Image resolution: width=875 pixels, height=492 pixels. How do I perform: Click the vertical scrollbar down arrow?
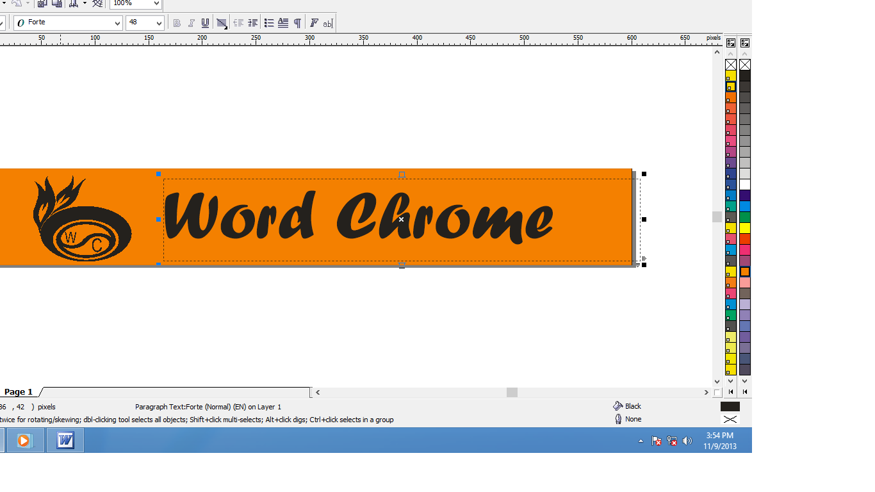[x=717, y=382]
